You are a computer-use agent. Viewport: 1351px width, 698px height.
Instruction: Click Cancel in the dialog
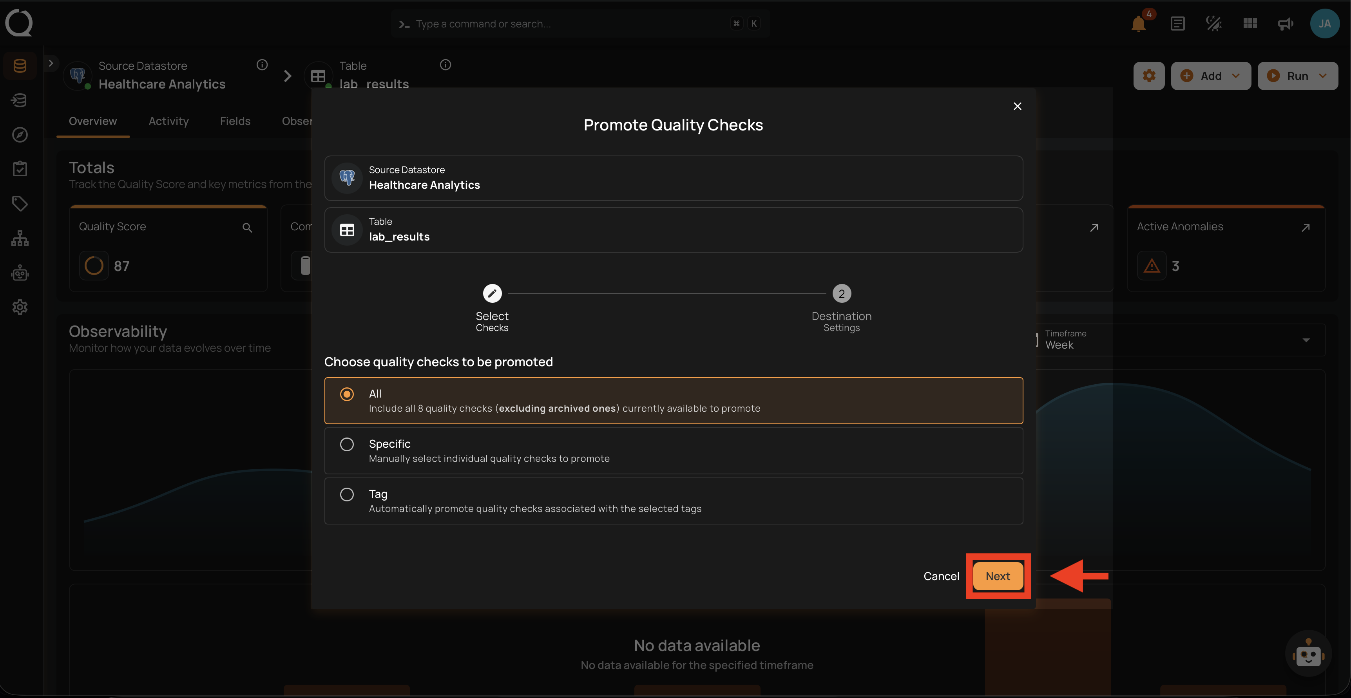942,576
